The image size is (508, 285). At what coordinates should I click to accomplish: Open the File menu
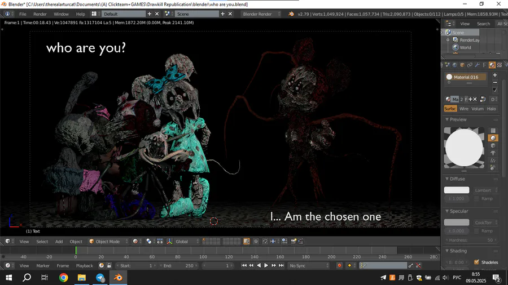coord(23,14)
